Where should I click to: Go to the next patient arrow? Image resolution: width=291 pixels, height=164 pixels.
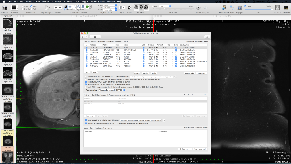tap(60, 8)
